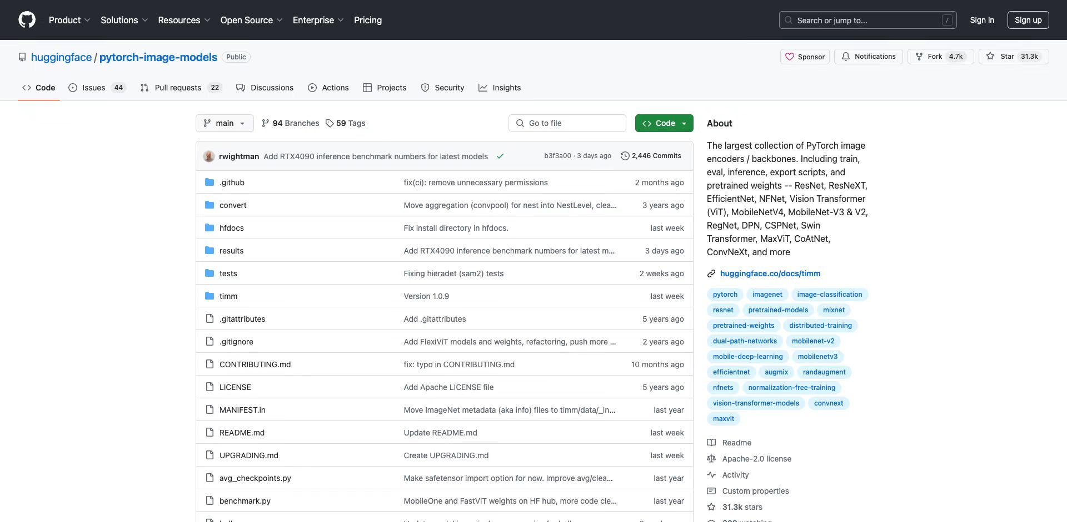Click the timm folder icon
Image resolution: width=1067 pixels, height=522 pixels.
point(210,296)
